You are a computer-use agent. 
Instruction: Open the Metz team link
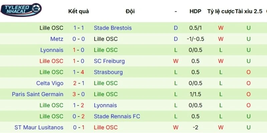(x=57, y=39)
